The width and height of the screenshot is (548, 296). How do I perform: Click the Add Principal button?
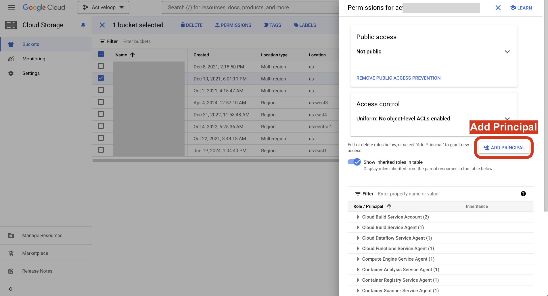[x=504, y=147]
